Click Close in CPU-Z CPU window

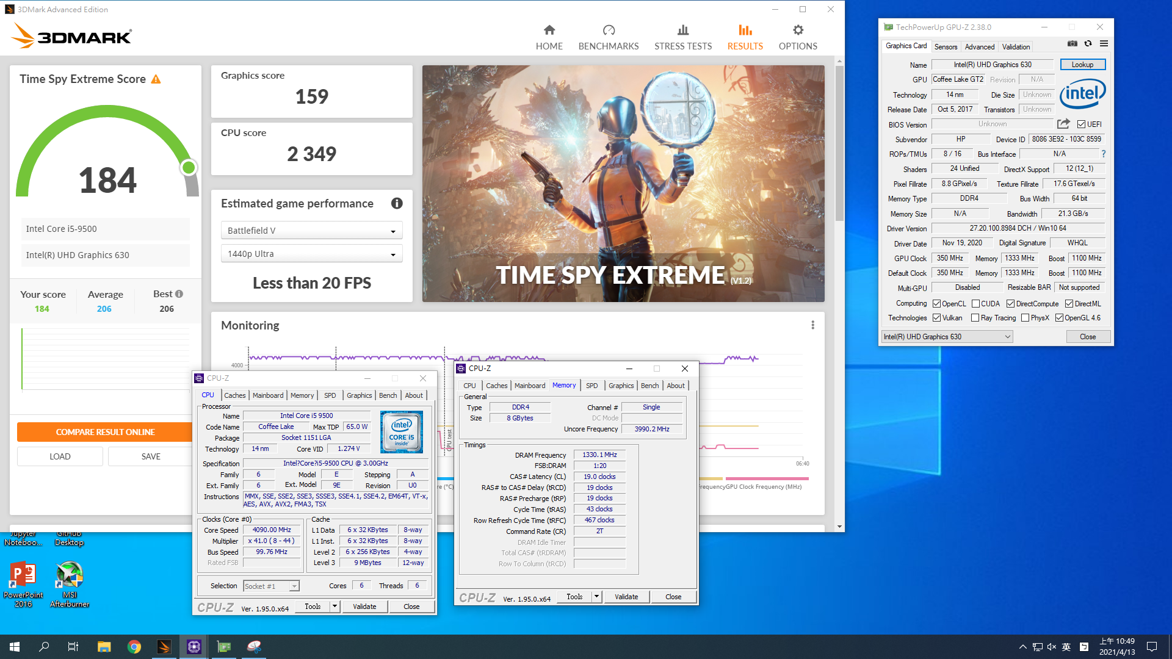pyautogui.click(x=411, y=607)
